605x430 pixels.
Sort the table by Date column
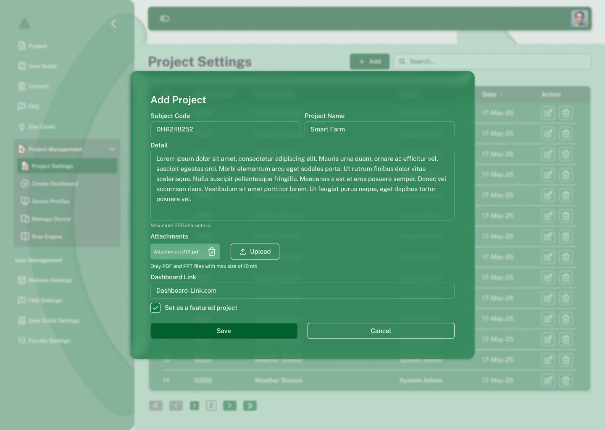(492, 94)
